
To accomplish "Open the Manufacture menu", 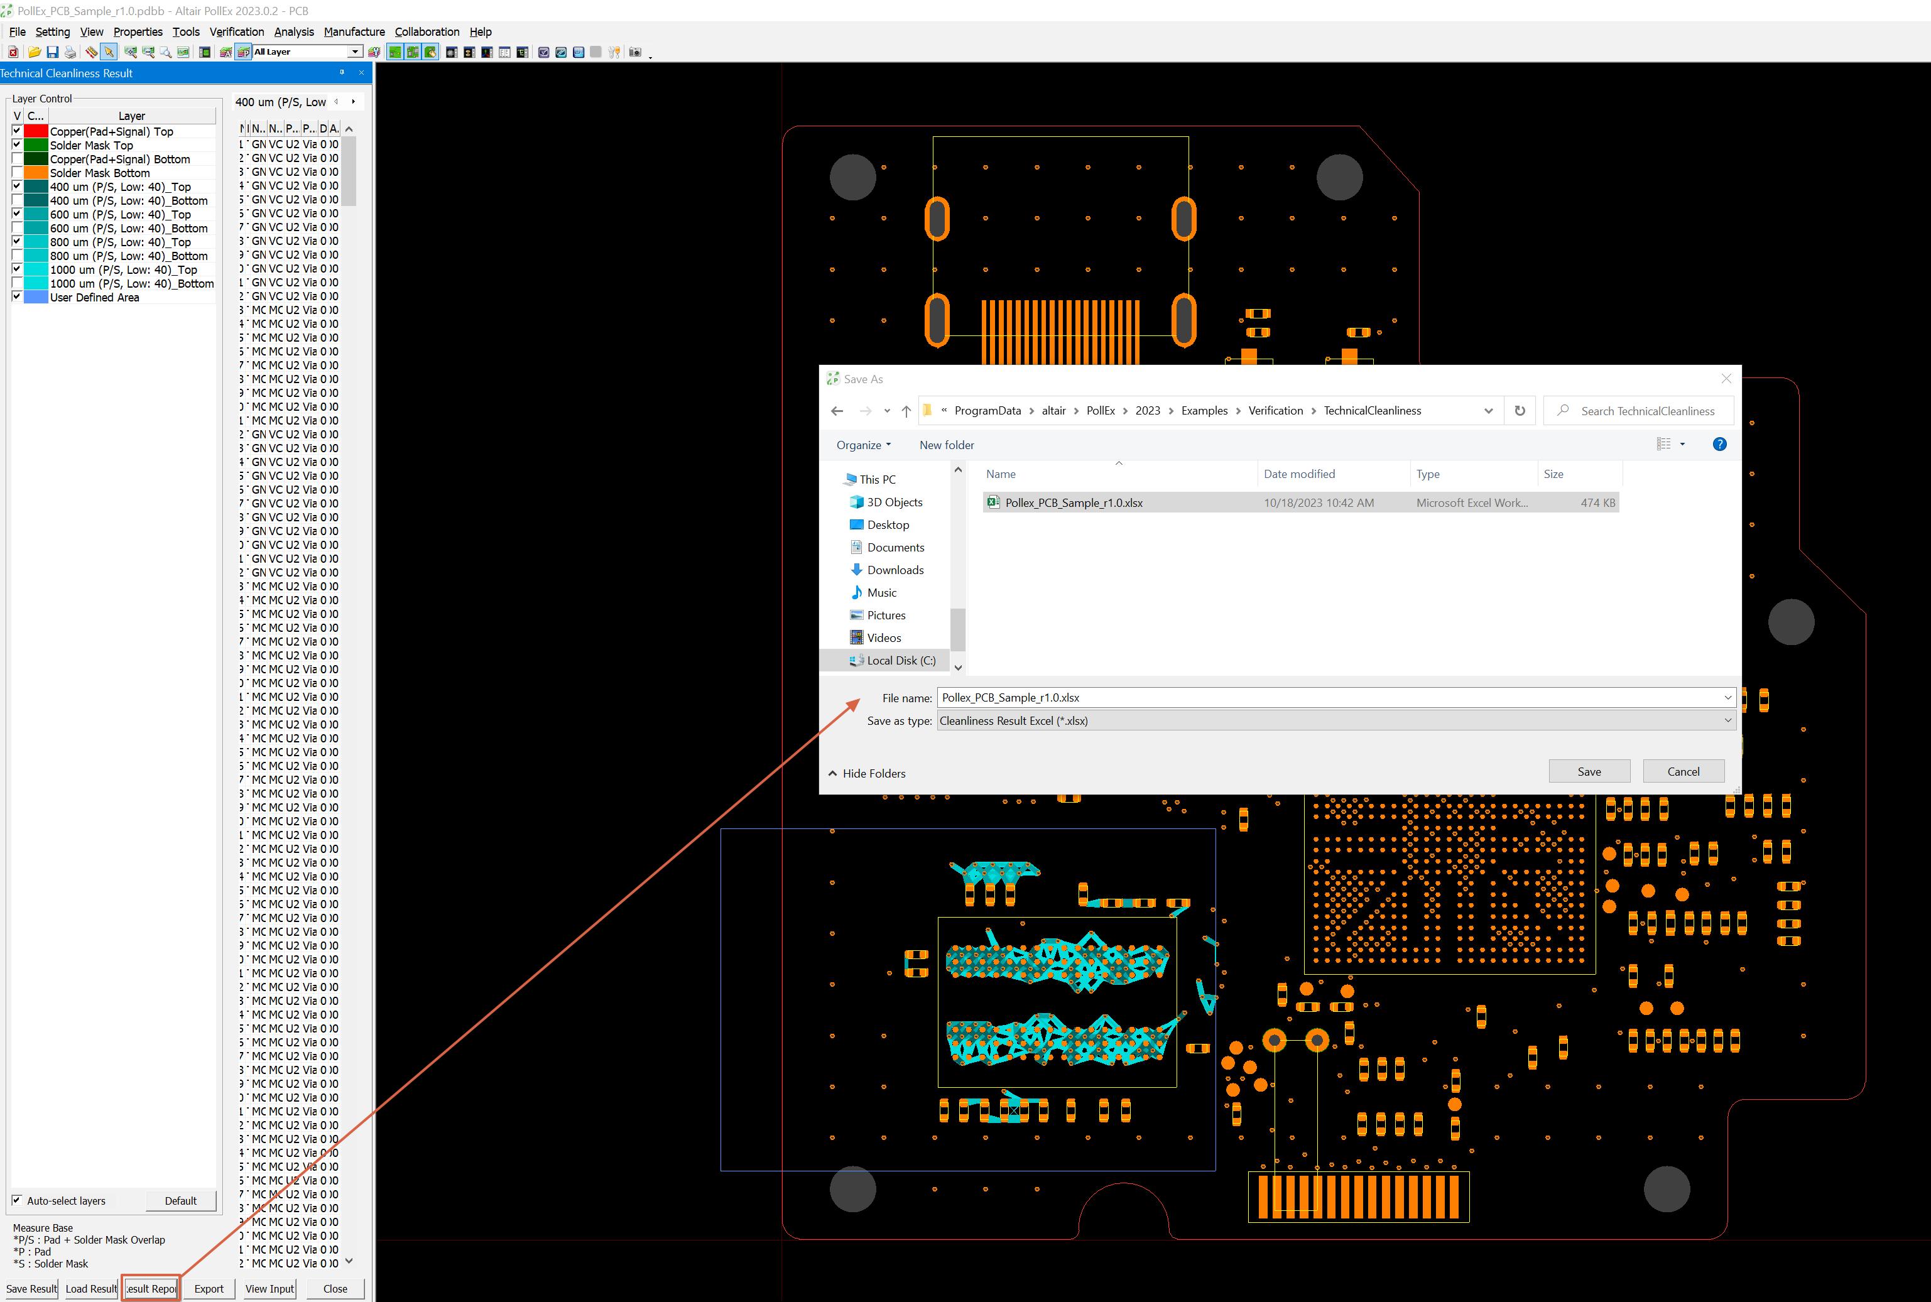I will tap(354, 31).
